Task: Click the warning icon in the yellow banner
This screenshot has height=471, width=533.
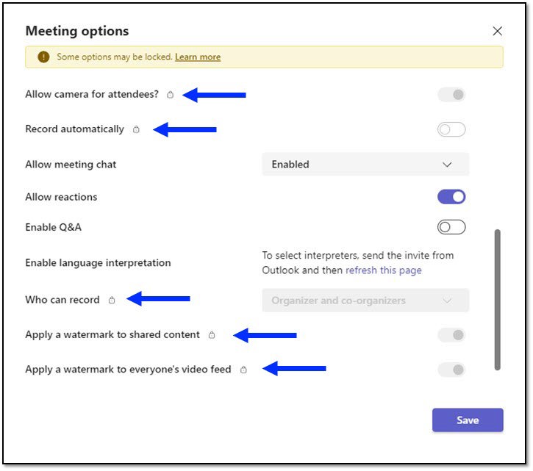Action: pos(43,57)
